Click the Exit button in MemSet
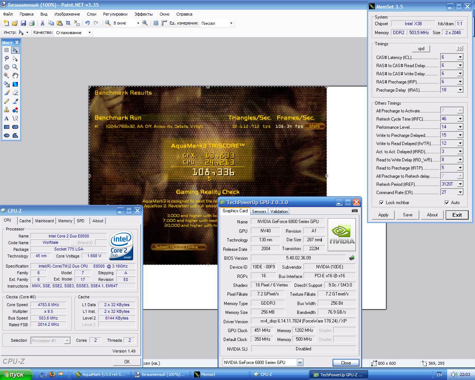This screenshot has width=475, height=380. pos(457,215)
